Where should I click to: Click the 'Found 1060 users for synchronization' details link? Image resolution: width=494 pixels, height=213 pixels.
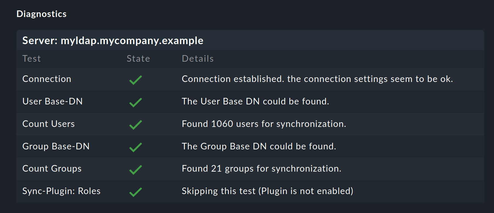click(264, 124)
